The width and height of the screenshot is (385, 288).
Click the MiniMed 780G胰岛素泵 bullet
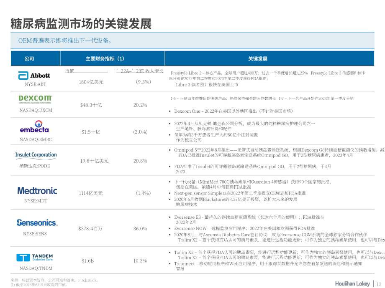click(252, 184)
